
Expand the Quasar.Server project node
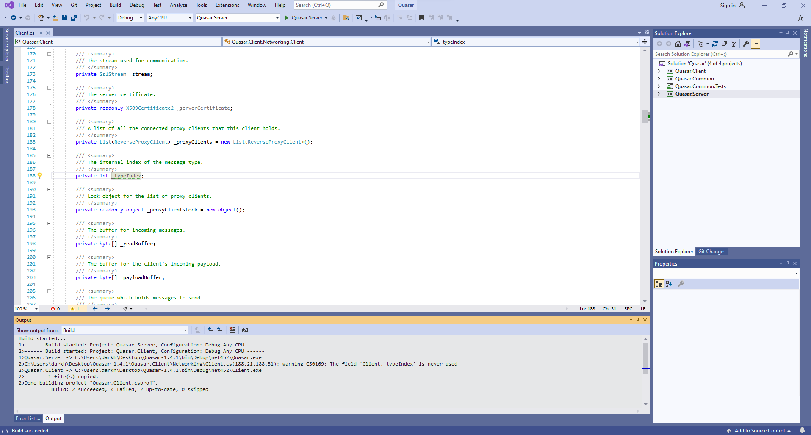click(x=659, y=94)
